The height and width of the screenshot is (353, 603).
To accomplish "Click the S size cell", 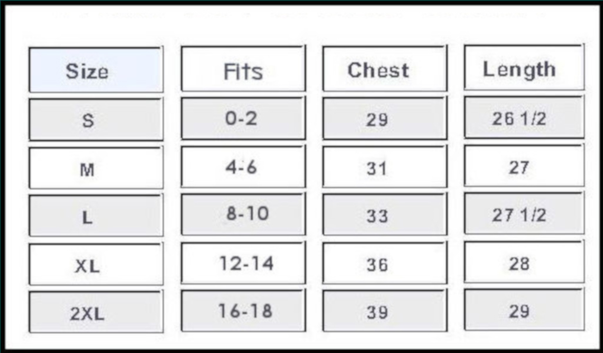I will tap(96, 119).
